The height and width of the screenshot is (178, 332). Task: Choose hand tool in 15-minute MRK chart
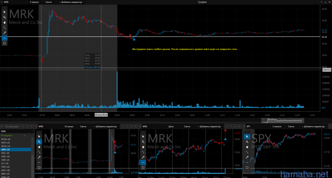pos(39,147)
